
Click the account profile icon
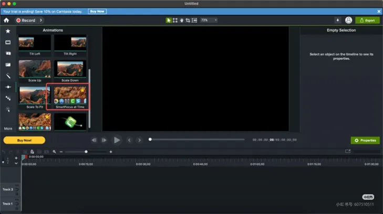348,20
